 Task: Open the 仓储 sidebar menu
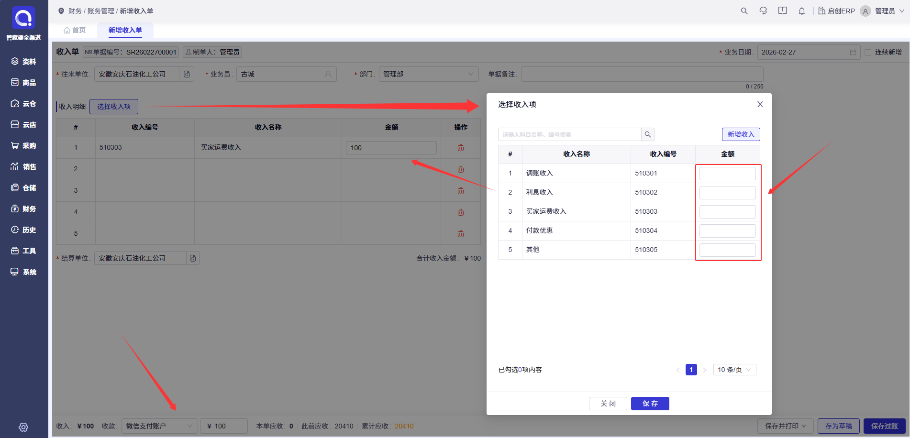coord(24,188)
